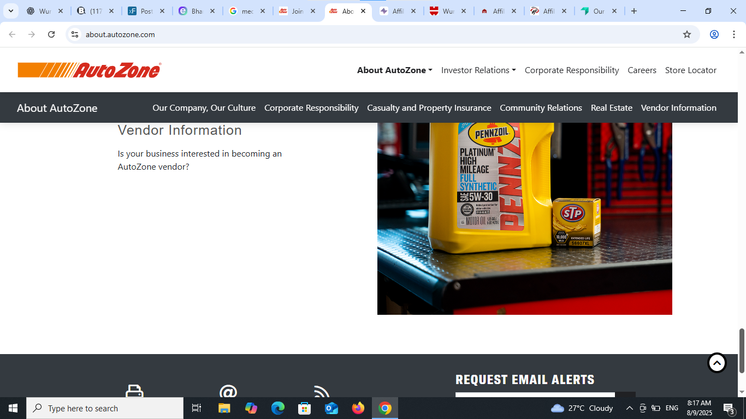The width and height of the screenshot is (746, 419).
Task: Switch to the Bha tab
Action: [x=197, y=11]
